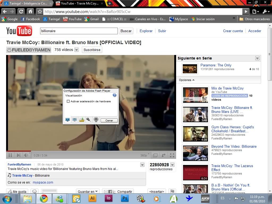Open the MySpace bookmark
The image size is (272, 204).
point(179,19)
